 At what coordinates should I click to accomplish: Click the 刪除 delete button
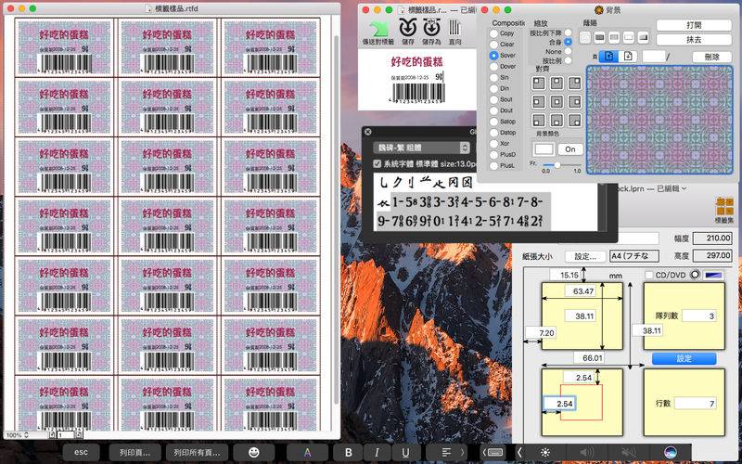711,57
